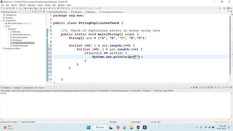The height and width of the screenshot is (131, 233).
Task: Click the Debug bug icon in toolbar
Action: click(20, 8)
